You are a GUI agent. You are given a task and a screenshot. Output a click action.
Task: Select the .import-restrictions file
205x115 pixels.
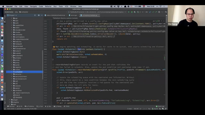[22, 93]
